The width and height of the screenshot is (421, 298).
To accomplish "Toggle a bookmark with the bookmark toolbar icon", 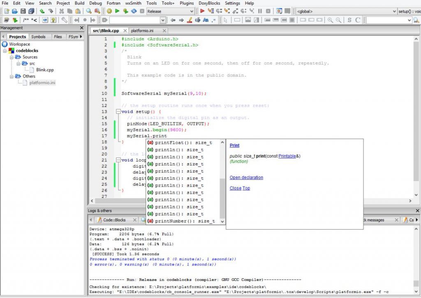I will tap(86, 20).
